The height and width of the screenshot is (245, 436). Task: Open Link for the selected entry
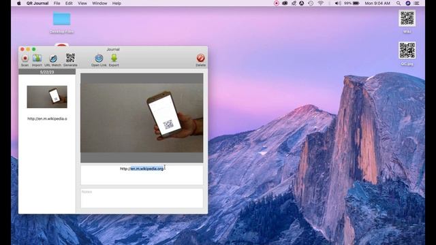pos(99,60)
